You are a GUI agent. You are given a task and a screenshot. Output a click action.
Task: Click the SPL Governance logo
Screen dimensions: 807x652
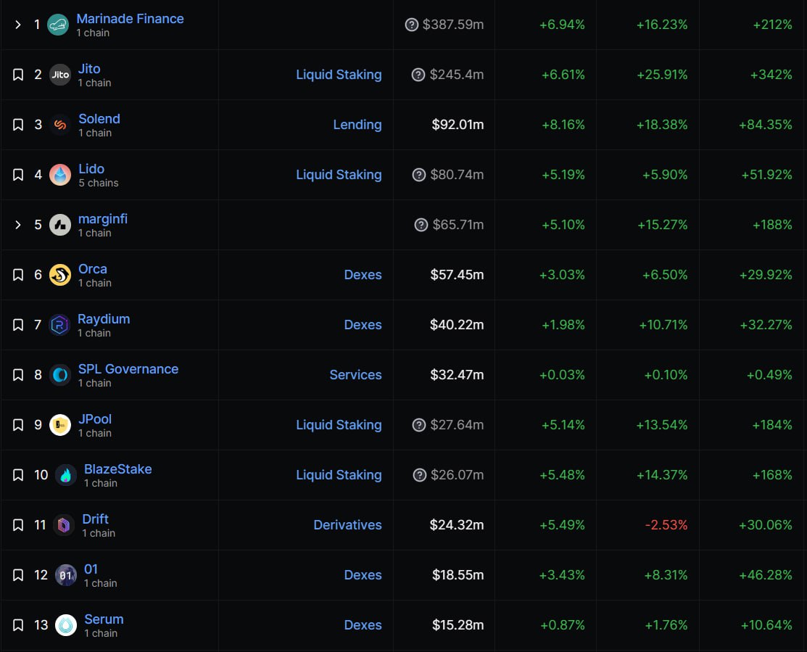pyautogui.click(x=60, y=375)
